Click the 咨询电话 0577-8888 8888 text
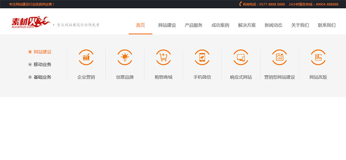This screenshot has height=160, width=346. point(263,4)
